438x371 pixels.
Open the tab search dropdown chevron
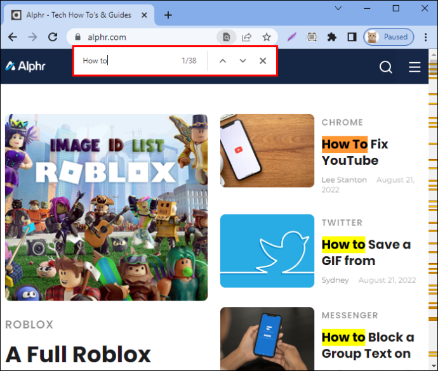[338, 8]
